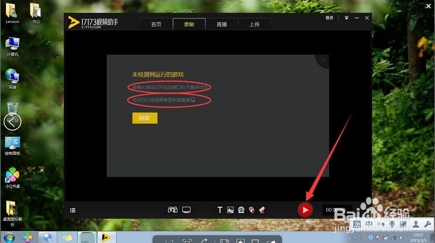Insert an image overlay using the picture icon

click(x=230, y=210)
